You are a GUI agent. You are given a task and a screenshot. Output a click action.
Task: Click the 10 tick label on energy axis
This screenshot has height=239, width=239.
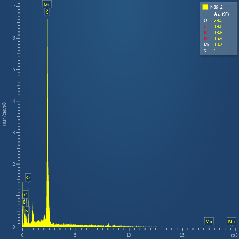[129, 235]
